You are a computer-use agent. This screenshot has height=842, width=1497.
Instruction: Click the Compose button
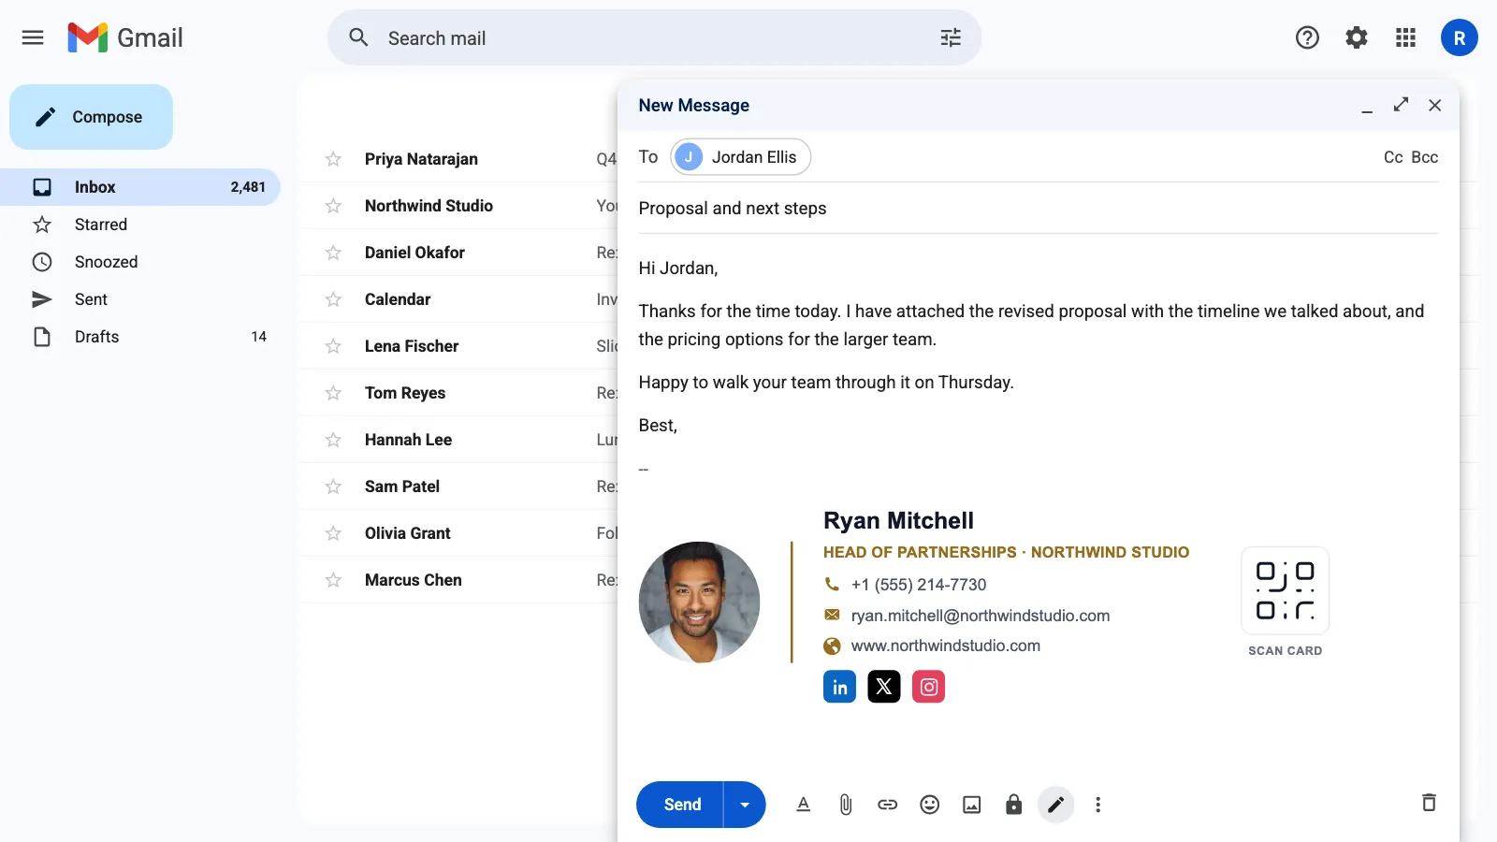pos(91,117)
